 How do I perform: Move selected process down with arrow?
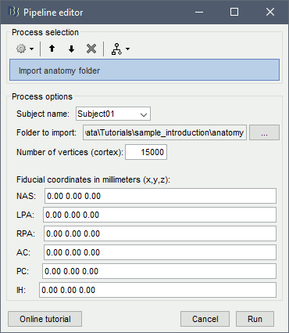71,49
